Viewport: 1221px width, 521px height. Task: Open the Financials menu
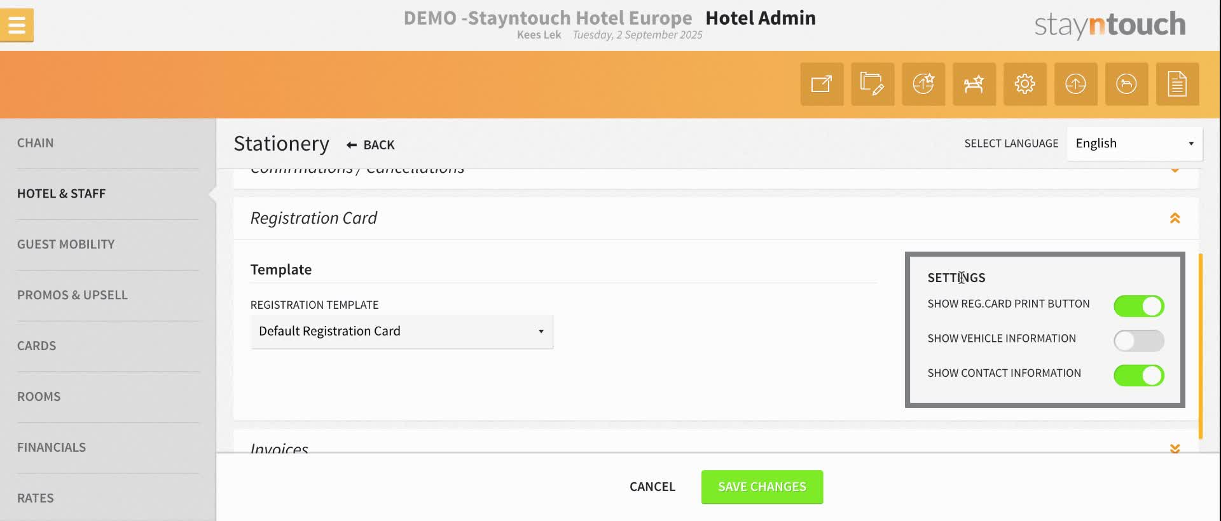(x=52, y=448)
